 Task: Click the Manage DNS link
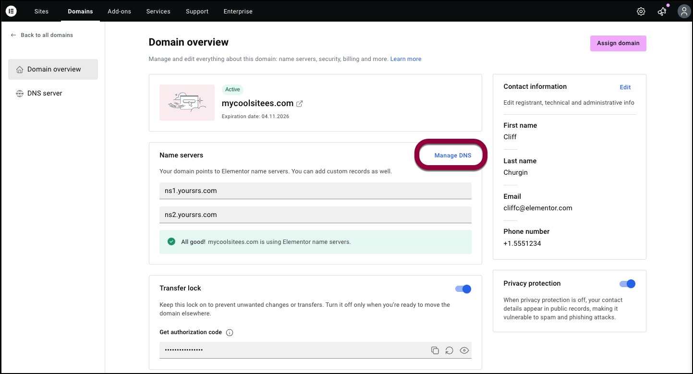452,155
